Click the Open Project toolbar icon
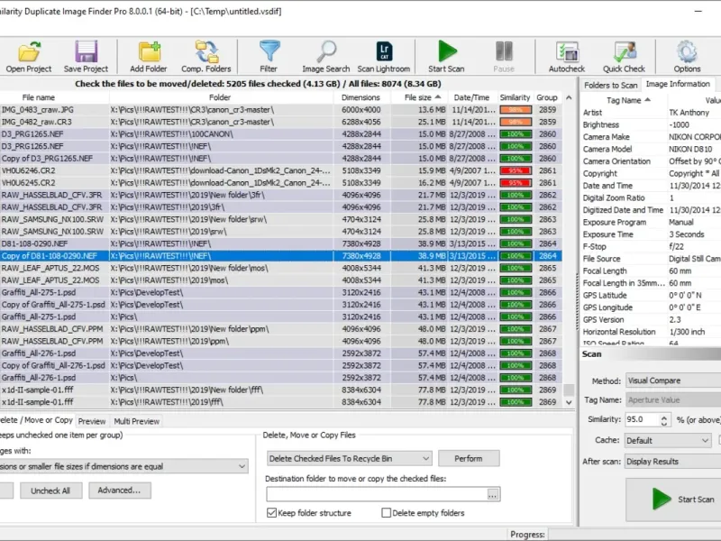 pos(28,56)
